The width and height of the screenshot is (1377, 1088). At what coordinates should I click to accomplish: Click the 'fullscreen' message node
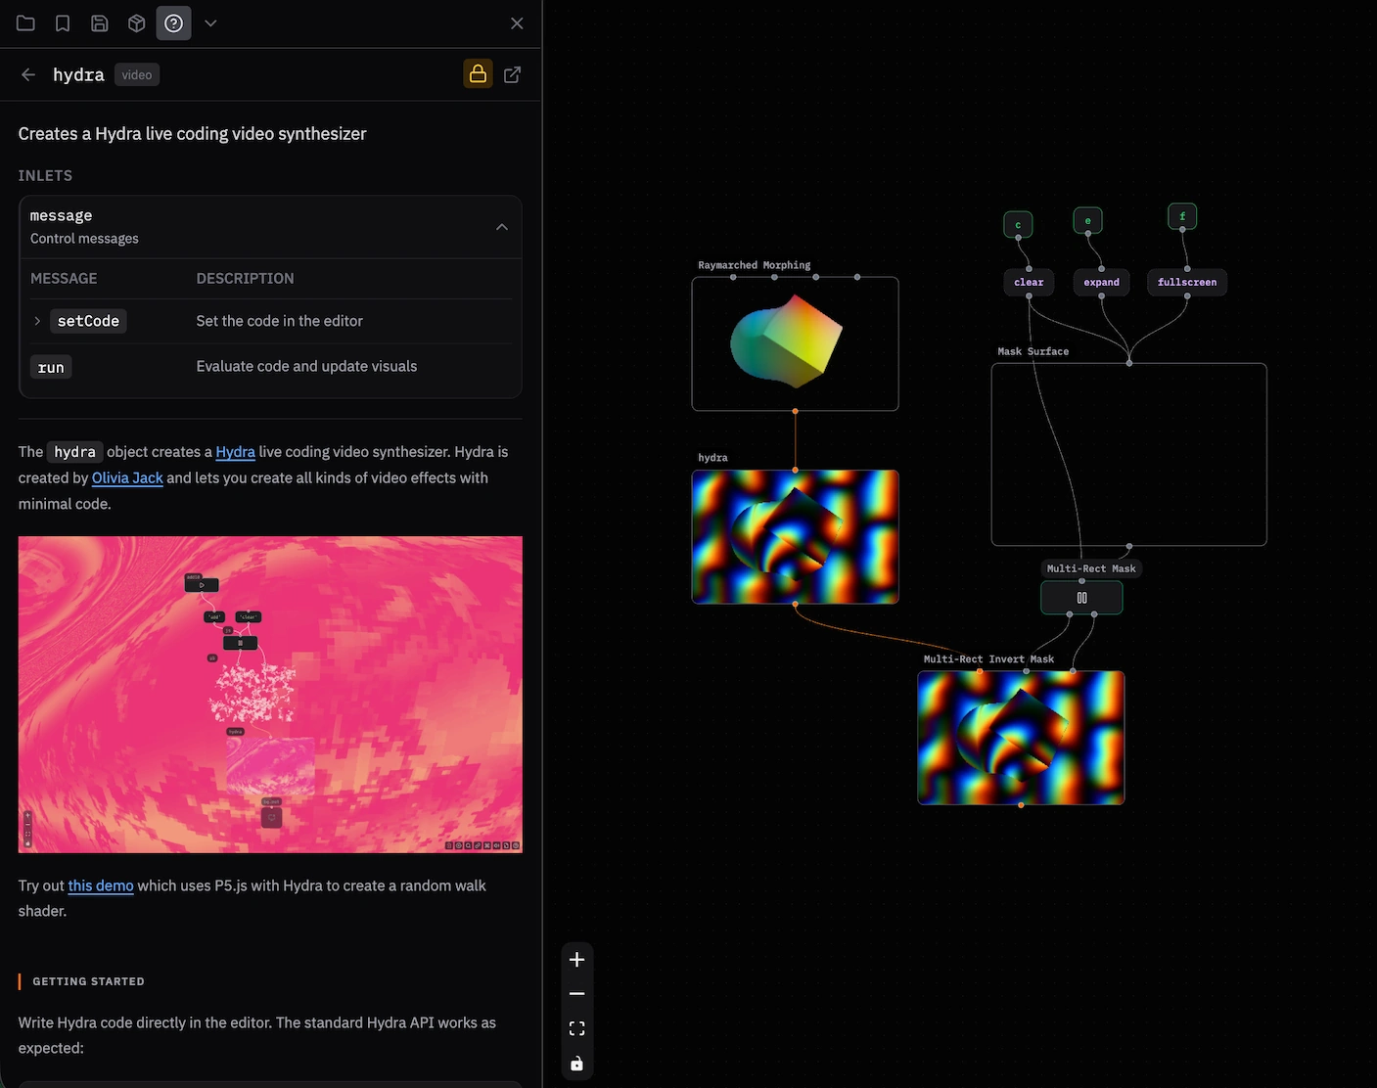pyautogui.click(x=1187, y=282)
